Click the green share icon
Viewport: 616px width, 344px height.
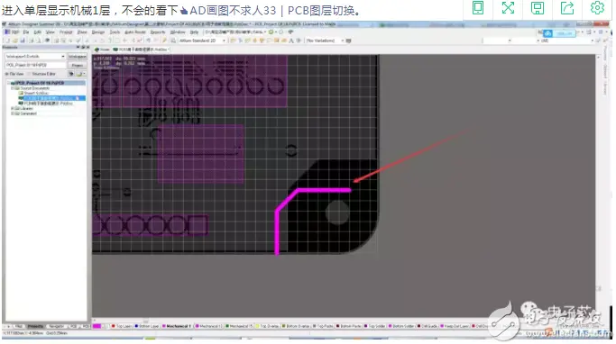pyautogui.click(x=567, y=7)
